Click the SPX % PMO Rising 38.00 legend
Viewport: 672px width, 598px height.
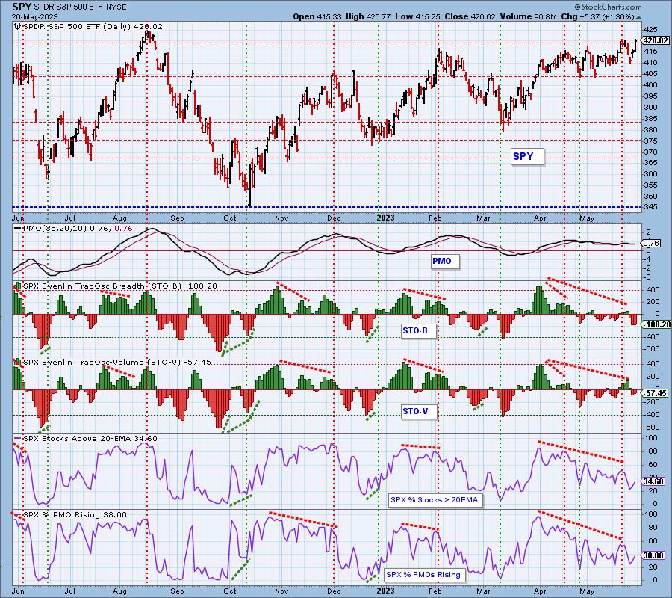(71, 515)
